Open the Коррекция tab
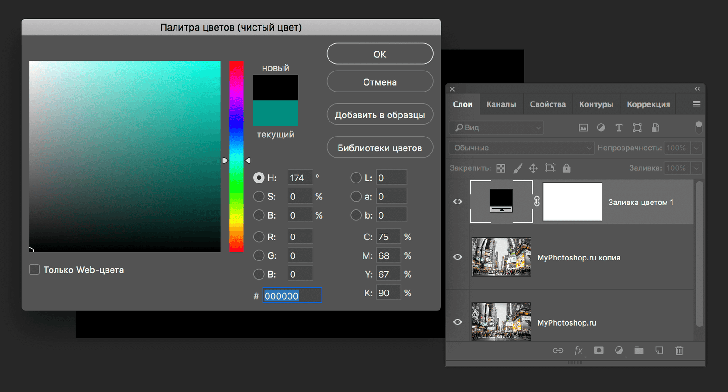 pyautogui.click(x=648, y=104)
